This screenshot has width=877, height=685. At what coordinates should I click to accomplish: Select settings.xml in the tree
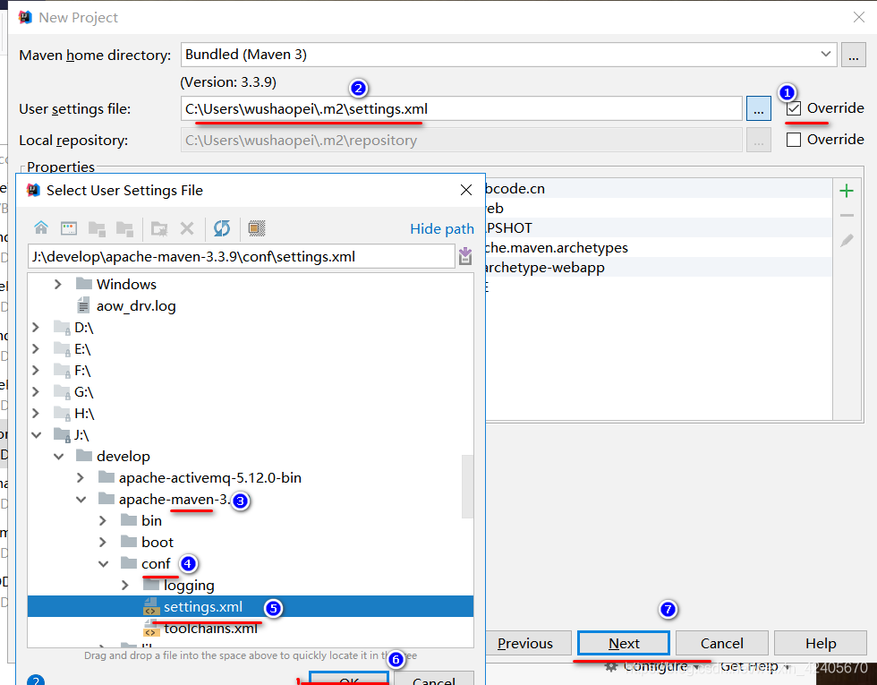(250, 607)
